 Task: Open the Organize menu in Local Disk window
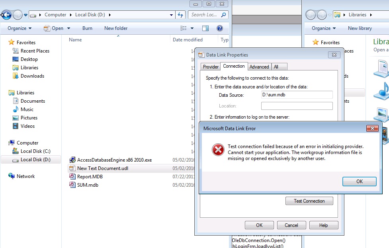(x=20, y=28)
